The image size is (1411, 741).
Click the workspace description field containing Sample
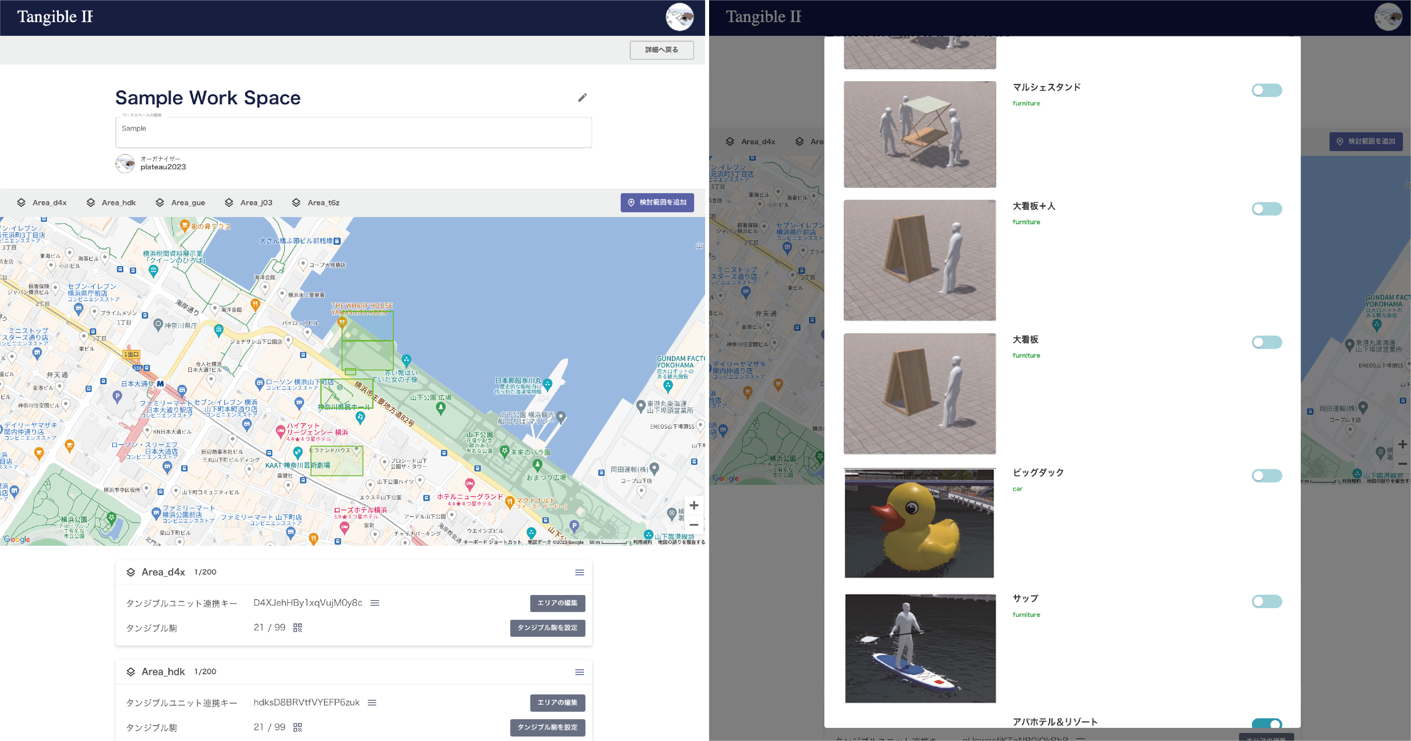coord(353,132)
